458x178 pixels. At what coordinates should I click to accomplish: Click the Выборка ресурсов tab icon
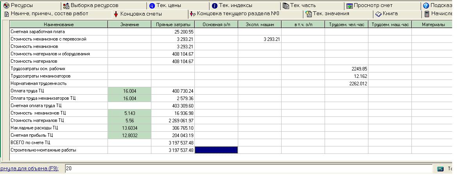pos(66,6)
